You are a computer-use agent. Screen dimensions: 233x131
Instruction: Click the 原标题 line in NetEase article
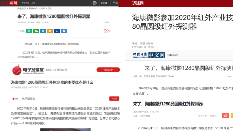(x=51, y=44)
